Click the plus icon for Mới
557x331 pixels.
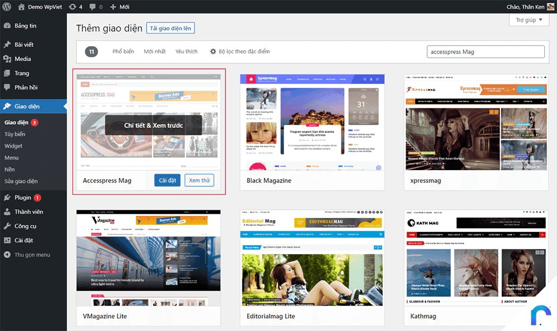click(113, 7)
